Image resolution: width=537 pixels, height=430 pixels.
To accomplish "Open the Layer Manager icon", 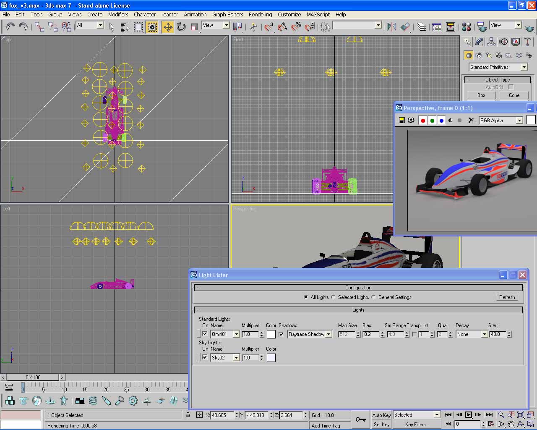I will [421, 27].
